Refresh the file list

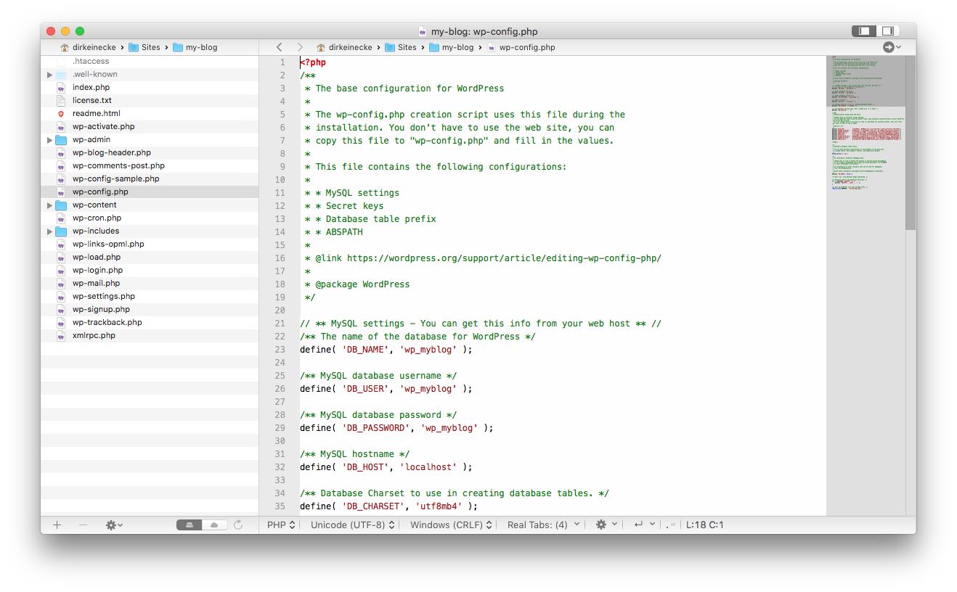click(239, 525)
